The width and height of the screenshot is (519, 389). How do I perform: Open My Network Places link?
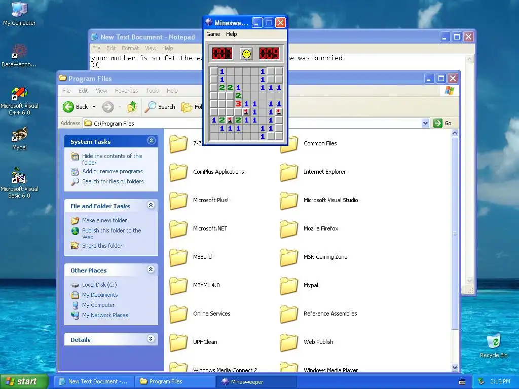point(105,315)
